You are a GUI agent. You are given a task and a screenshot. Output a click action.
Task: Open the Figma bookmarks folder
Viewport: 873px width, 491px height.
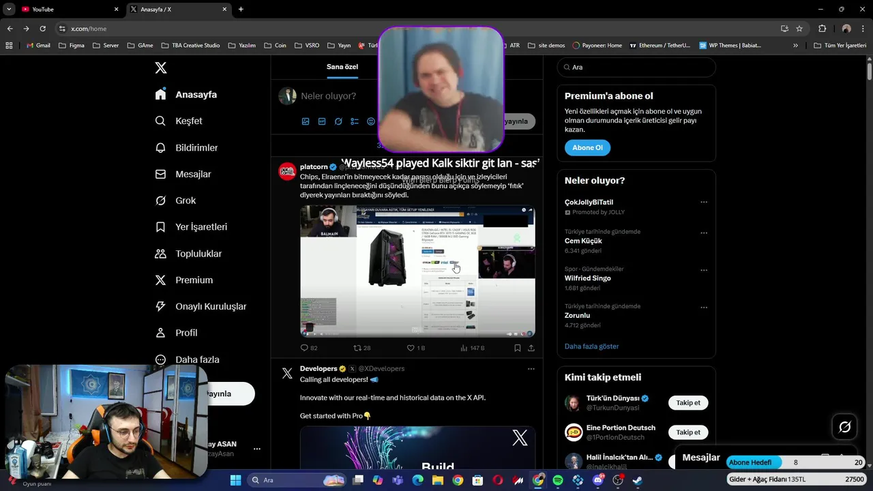click(x=72, y=46)
